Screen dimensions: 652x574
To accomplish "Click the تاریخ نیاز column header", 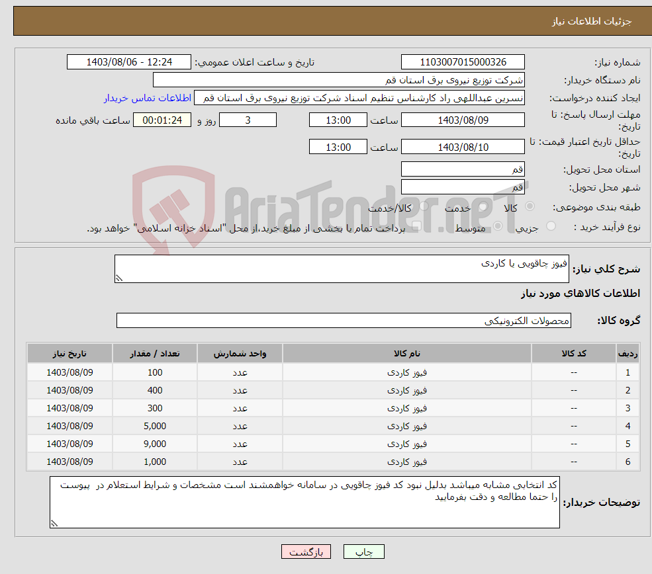I will 70,353.
